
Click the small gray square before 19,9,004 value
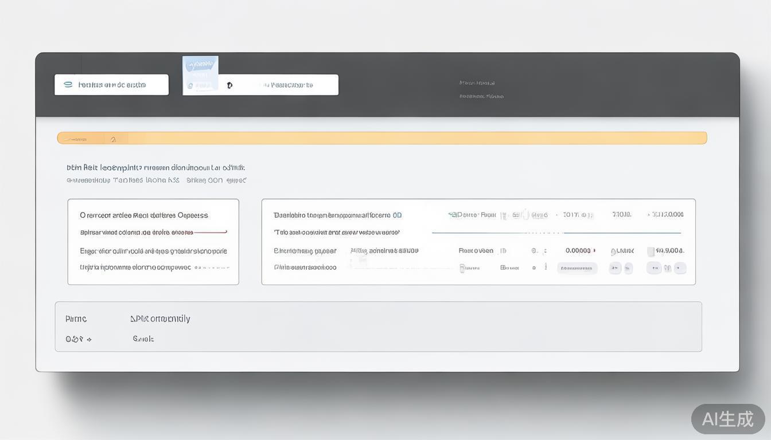(x=651, y=251)
